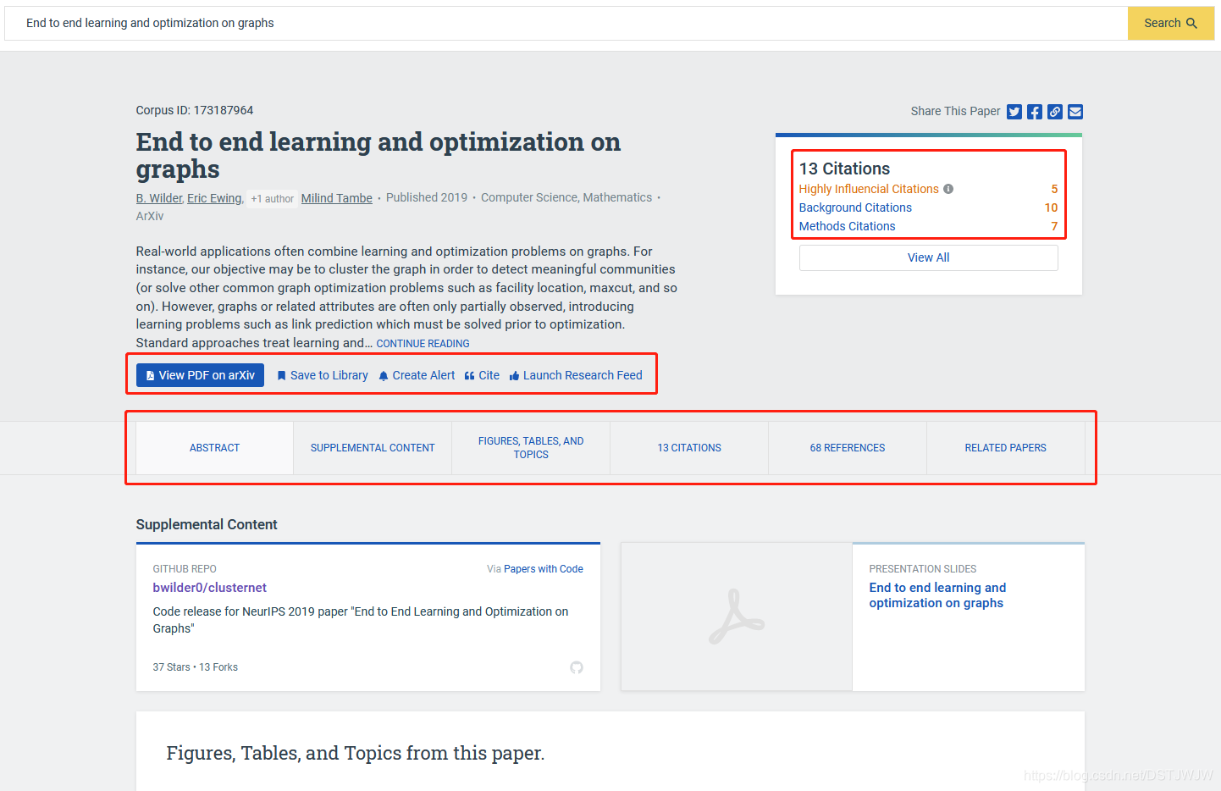The width and height of the screenshot is (1221, 791).
Task: Save to Library
Action: click(322, 375)
